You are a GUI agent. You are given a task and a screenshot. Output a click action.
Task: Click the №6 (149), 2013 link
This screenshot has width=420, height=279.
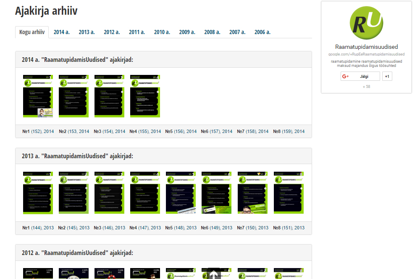coord(217,228)
